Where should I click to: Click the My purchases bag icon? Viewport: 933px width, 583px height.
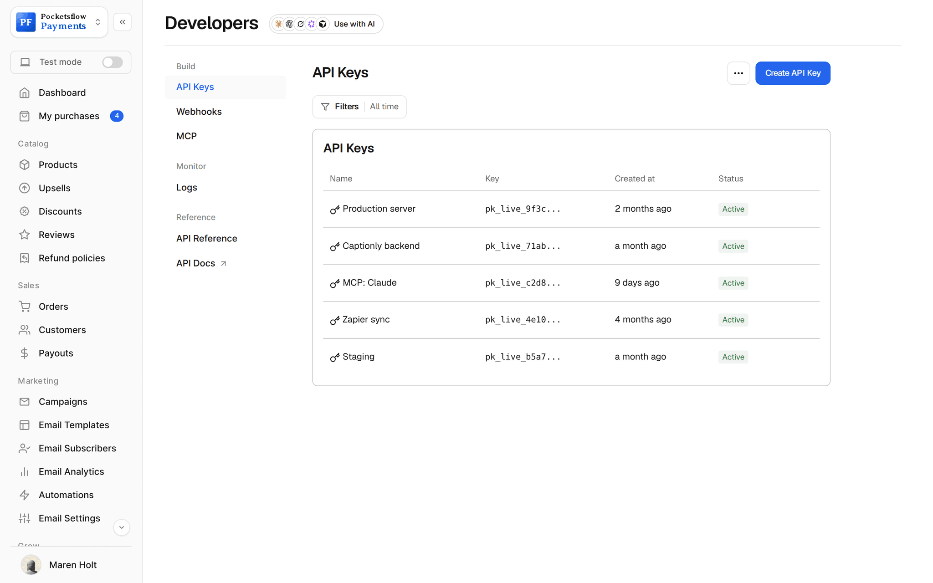25,116
